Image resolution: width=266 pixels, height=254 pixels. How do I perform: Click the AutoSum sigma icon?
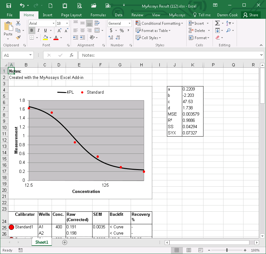click(217, 23)
